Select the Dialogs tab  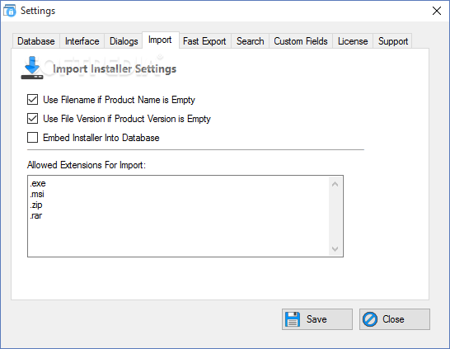(x=124, y=41)
